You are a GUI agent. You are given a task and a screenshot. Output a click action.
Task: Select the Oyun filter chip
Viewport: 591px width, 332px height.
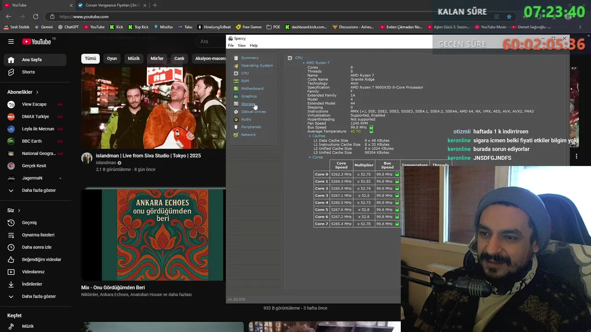tap(112, 59)
